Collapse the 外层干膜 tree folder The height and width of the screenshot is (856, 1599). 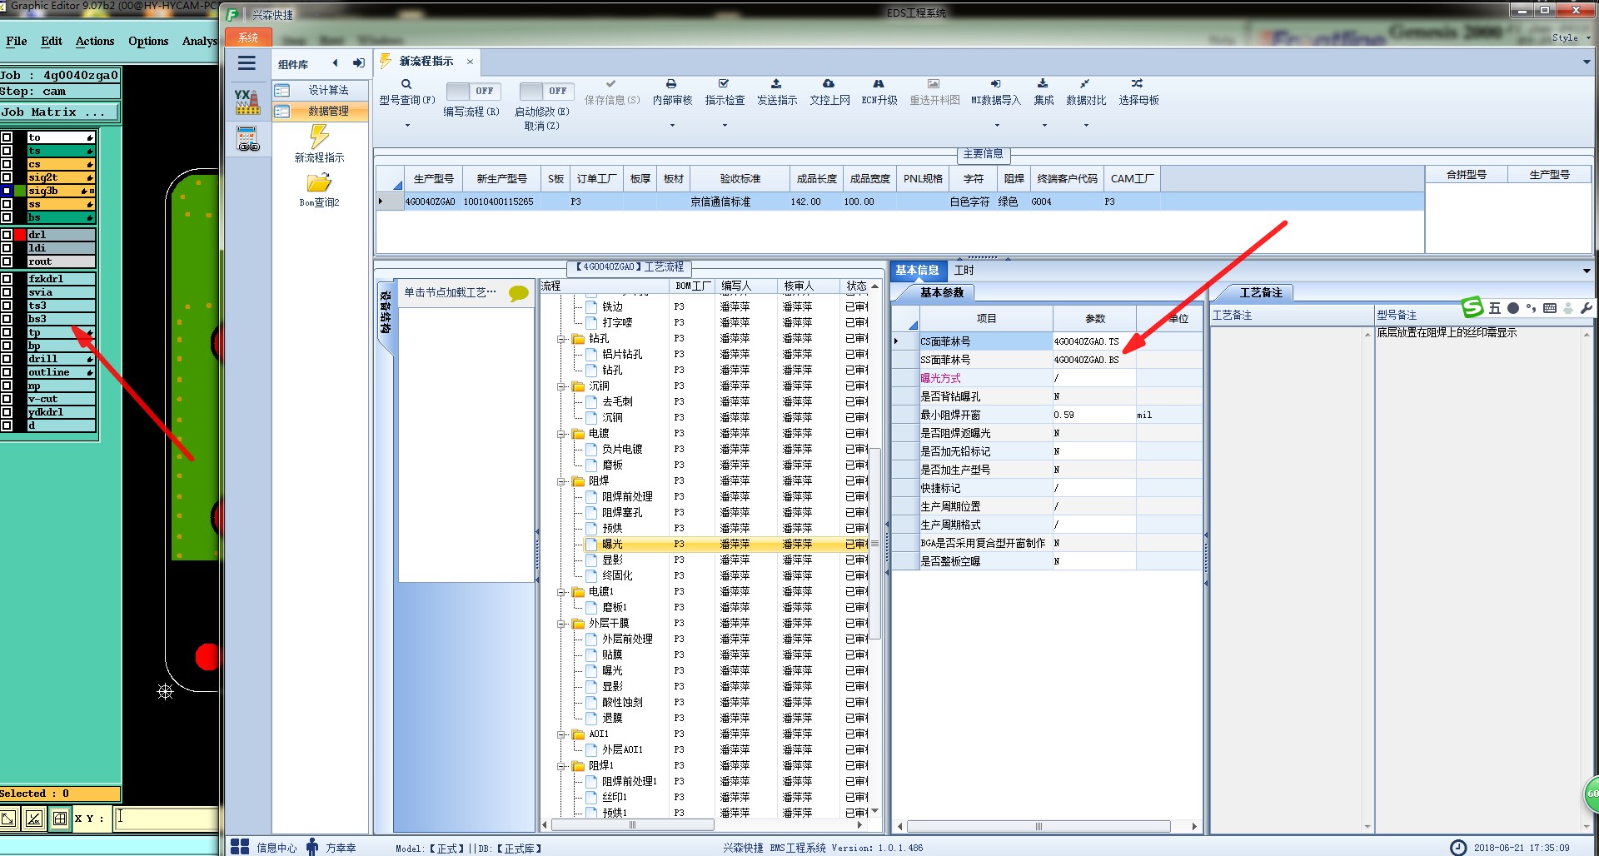pyautogui.click(x=562, y=624)
